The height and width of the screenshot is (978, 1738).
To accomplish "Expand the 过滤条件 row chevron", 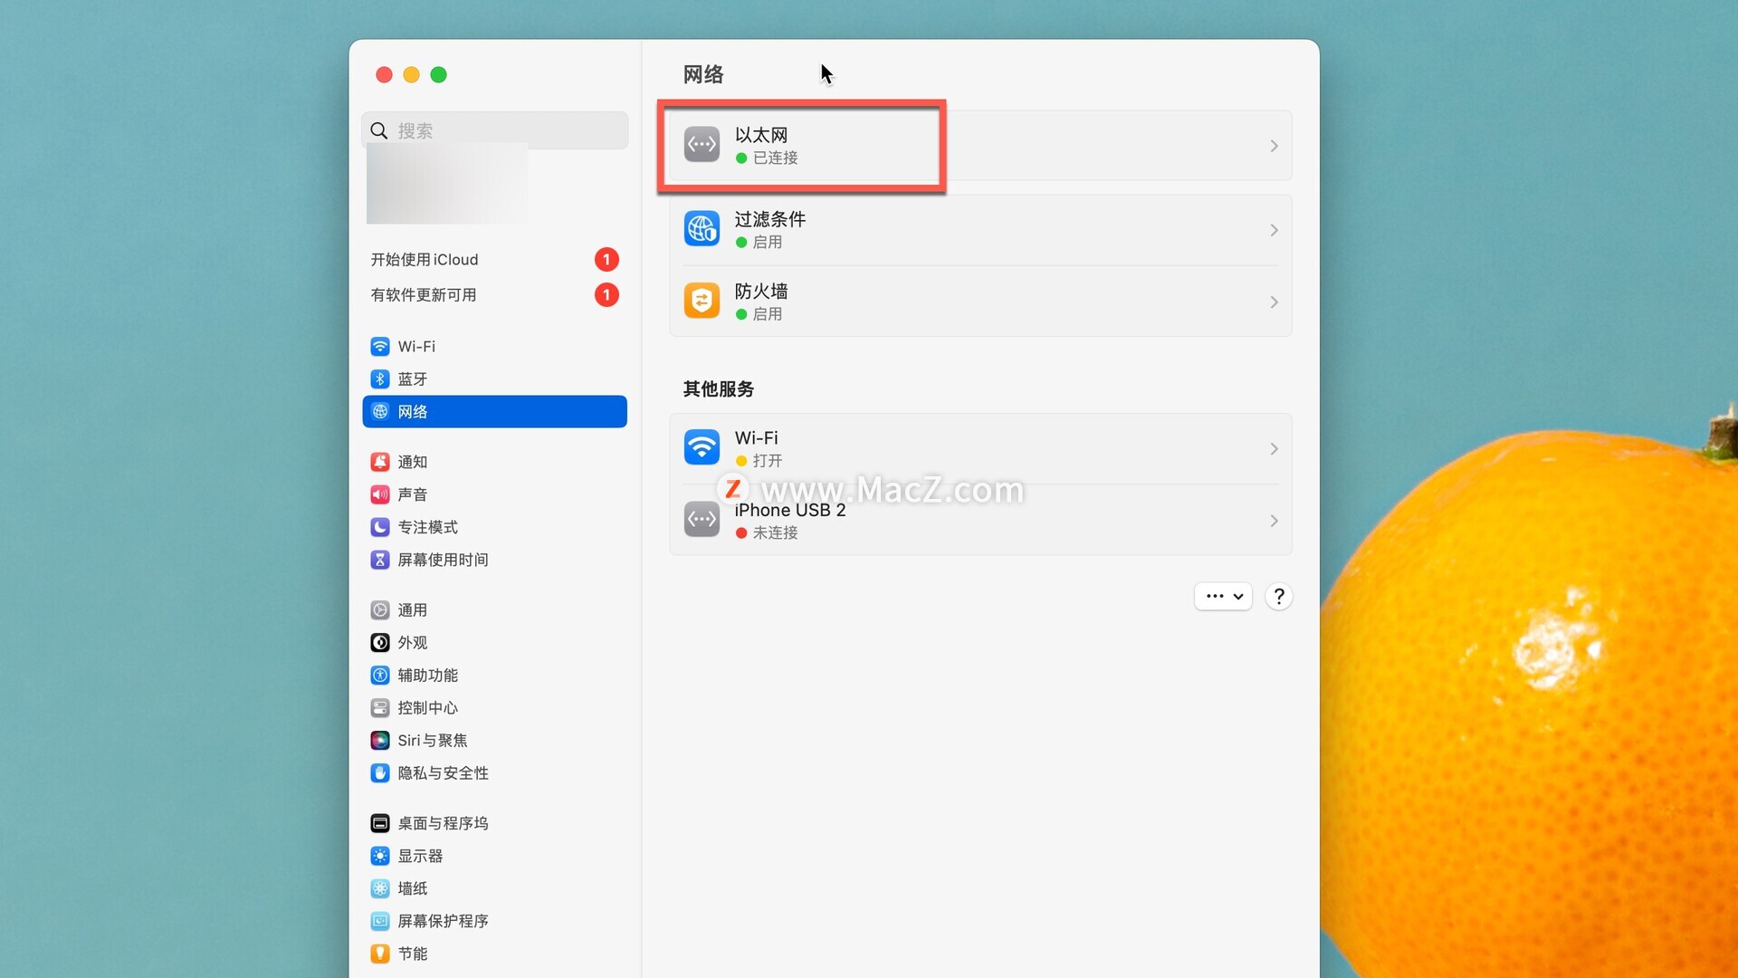I will [x=1274, y=230].
